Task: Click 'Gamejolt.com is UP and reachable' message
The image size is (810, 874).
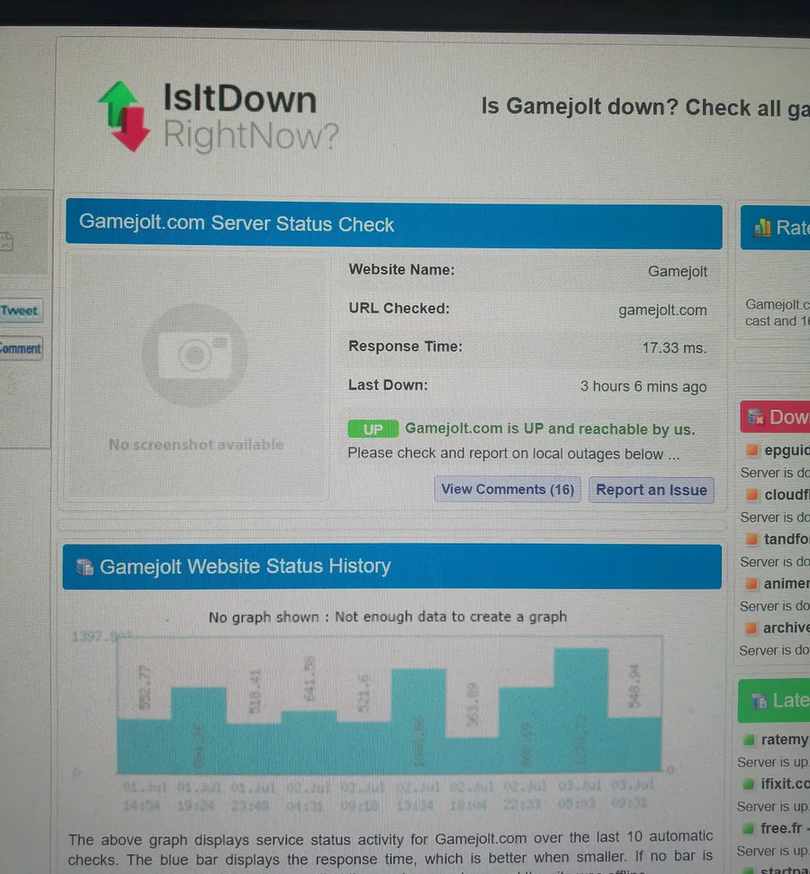Action: [550, 429]
